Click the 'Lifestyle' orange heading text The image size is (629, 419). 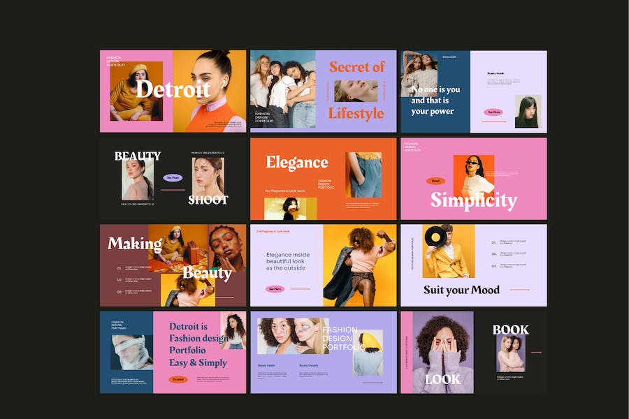pos(356,113)
